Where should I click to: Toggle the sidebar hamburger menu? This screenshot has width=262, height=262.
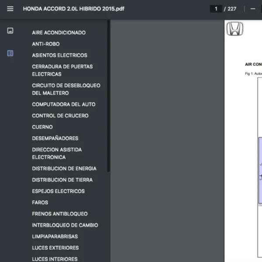pyautogui.click(x=10, y=9)
